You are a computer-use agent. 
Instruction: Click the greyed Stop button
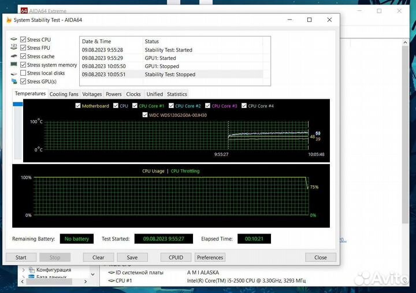[x=55, y=257]
